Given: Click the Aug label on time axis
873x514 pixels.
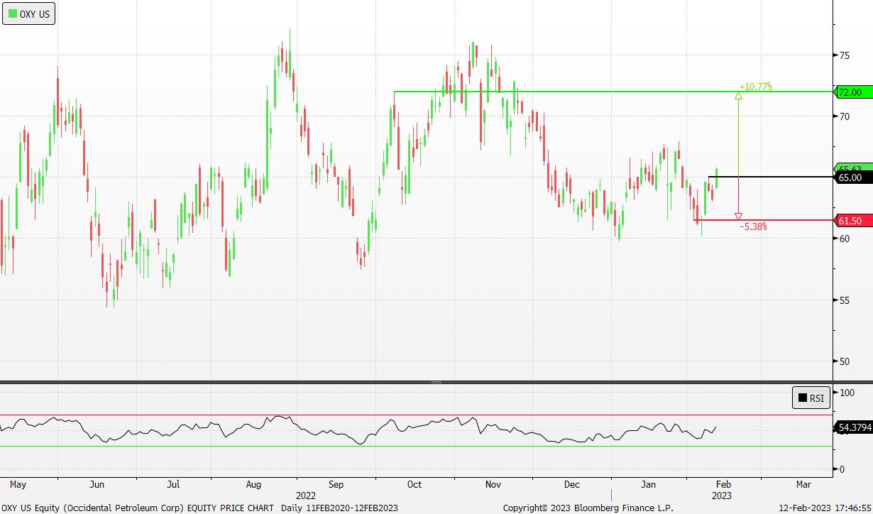Looking at the screenshot, I should click(254, 485).
